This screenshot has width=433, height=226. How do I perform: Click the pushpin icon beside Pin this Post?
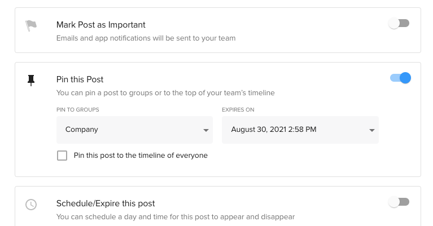31,81
